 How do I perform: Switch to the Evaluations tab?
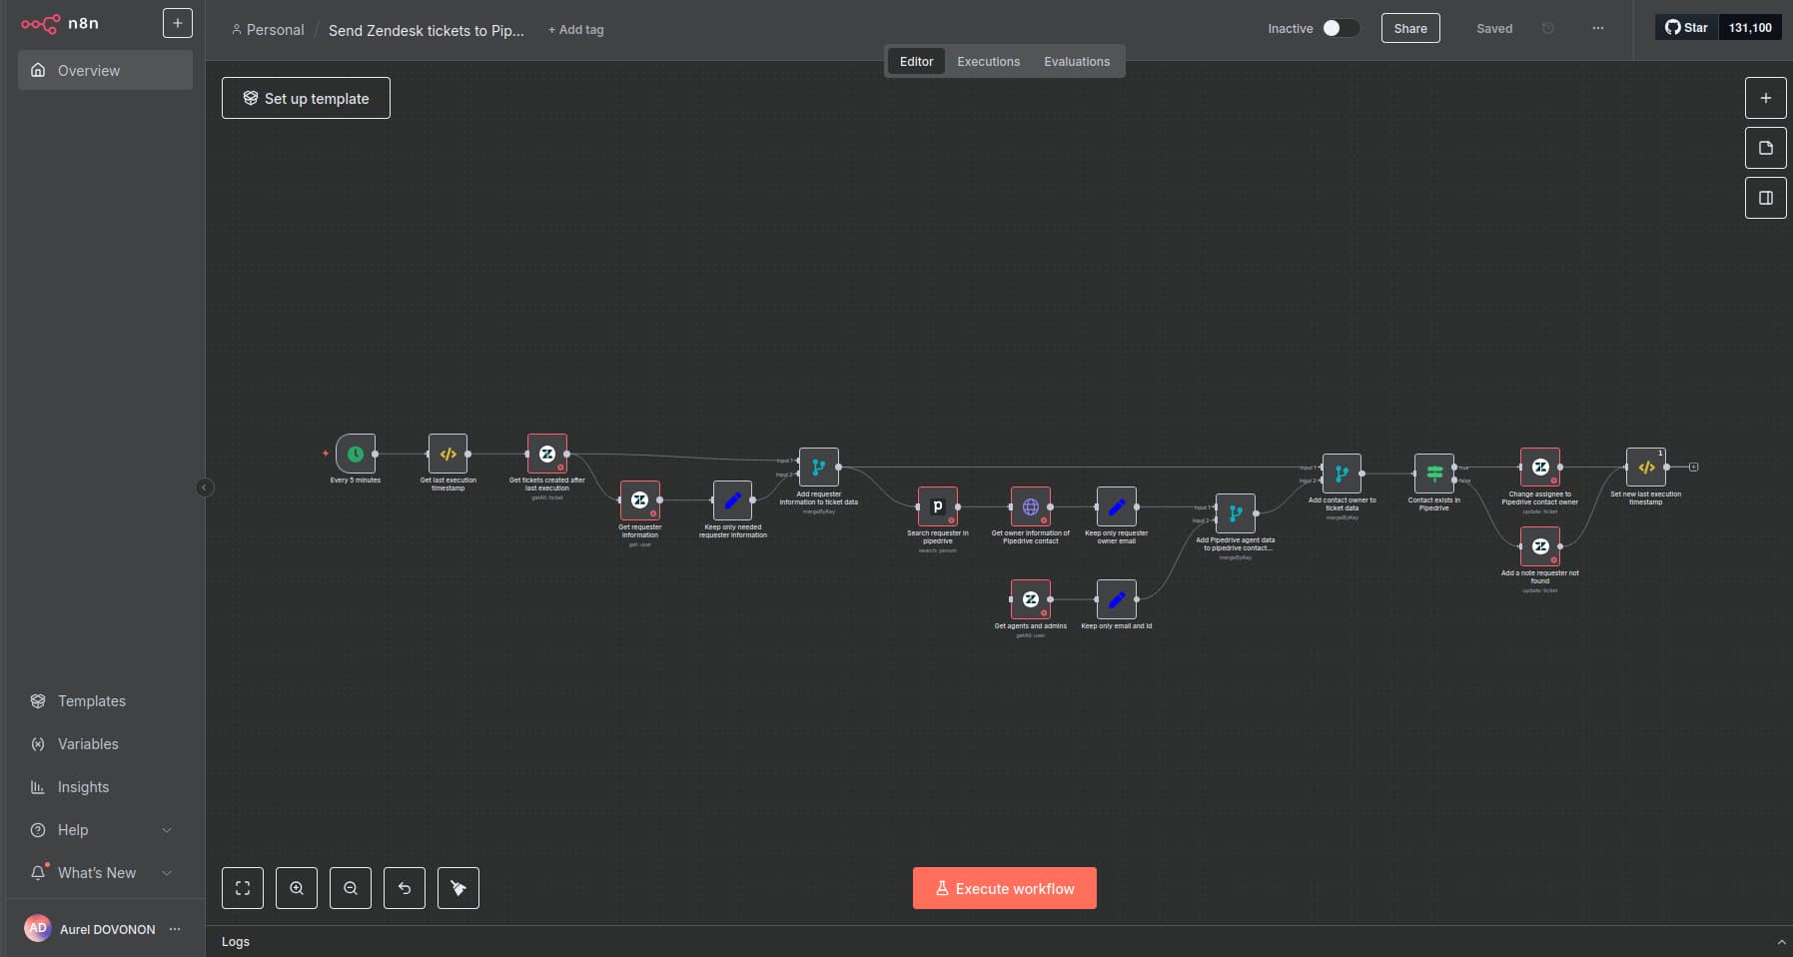pyautogui.click(x=1077, y=61)
